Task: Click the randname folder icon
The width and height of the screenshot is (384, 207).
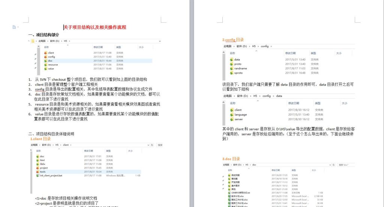Action: pyautogui.click(x=231, y=69)
